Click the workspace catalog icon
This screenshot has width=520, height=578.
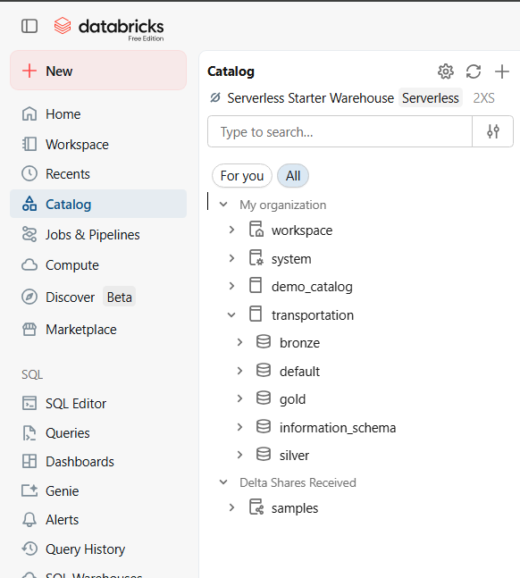(x=256, y=229)
